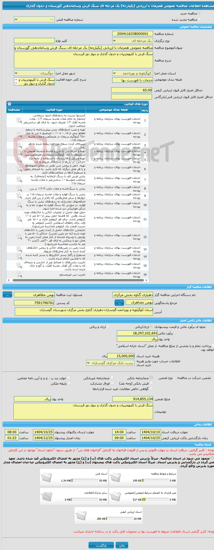214x550 pixels.
Task: Click اسناد ارزیابی کیفی size progress bar
Action: pyautogui.click(x=119, y=519)
